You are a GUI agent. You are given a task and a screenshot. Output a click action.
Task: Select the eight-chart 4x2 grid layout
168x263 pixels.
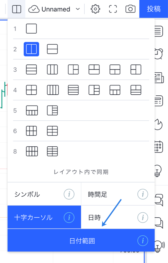(32, 151)
